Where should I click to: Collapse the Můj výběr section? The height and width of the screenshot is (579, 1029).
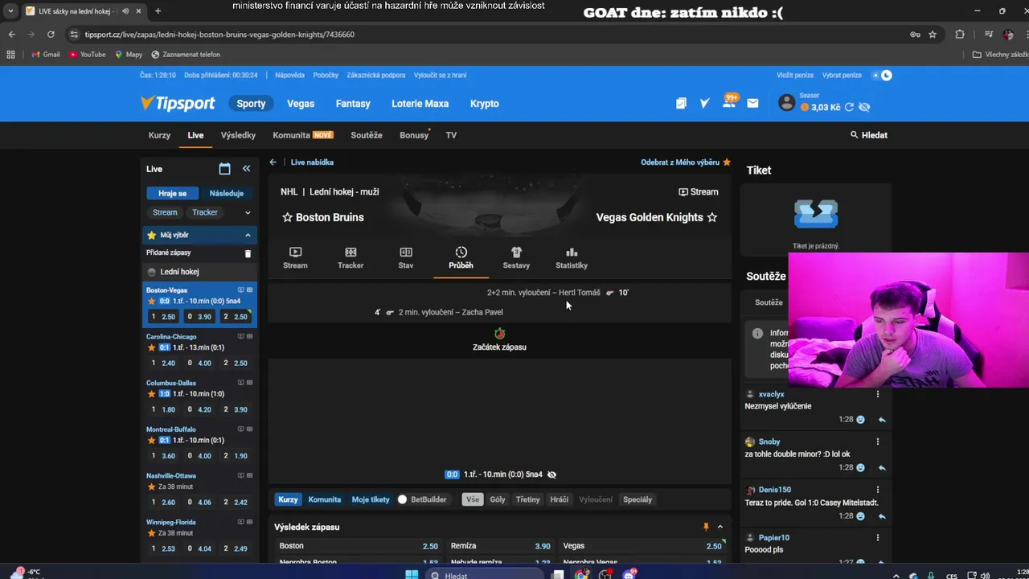(248, 235)
